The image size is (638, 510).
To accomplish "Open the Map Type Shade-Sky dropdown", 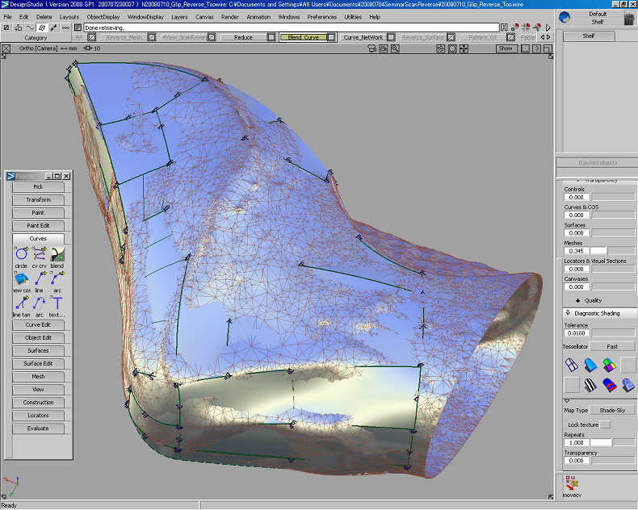I will (x=611, y=410).
